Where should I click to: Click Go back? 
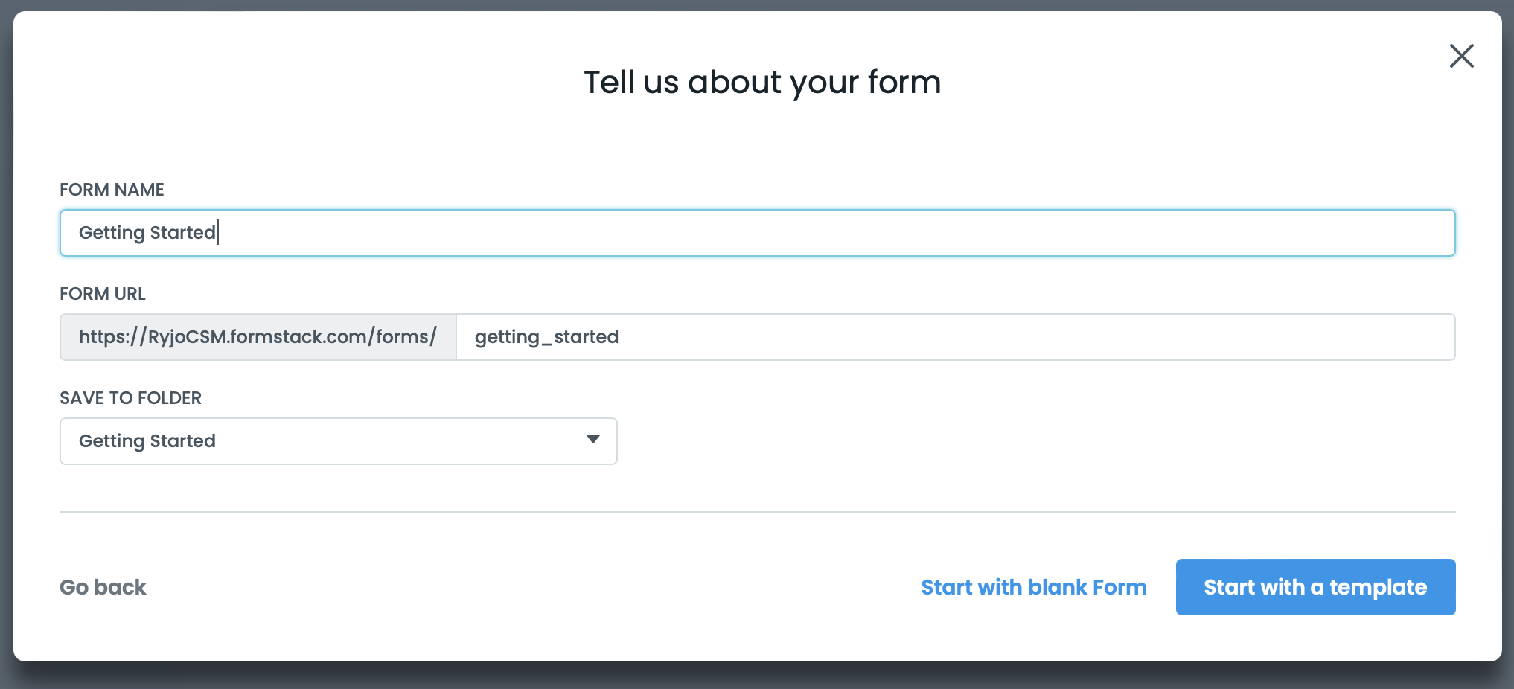point(103,587)
